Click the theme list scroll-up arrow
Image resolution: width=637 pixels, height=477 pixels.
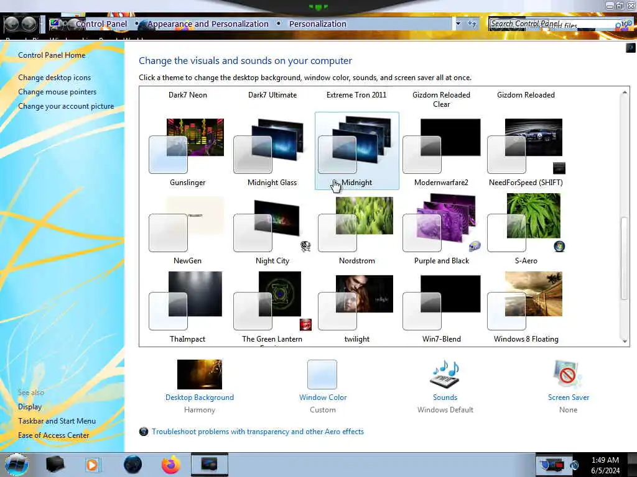[x=625, y=93]
